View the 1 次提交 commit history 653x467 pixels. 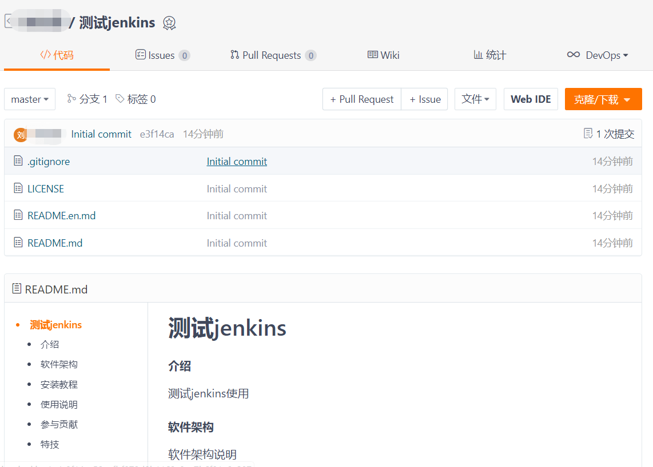(x=609, y=134)
